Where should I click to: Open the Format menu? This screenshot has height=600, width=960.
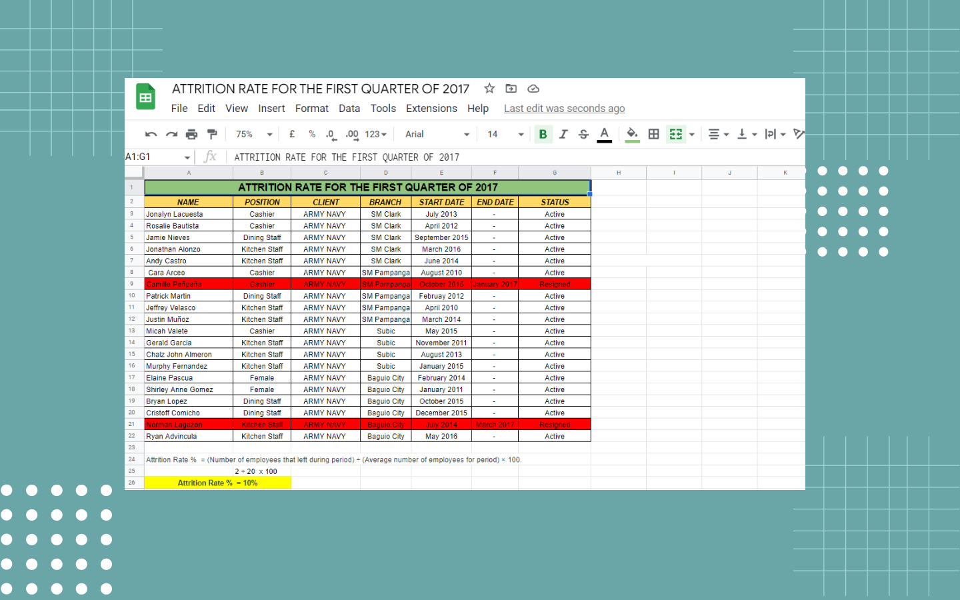[312, 109]
